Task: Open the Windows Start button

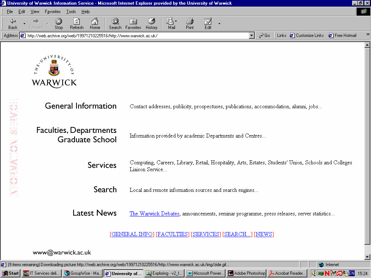Action: [11, 273]
